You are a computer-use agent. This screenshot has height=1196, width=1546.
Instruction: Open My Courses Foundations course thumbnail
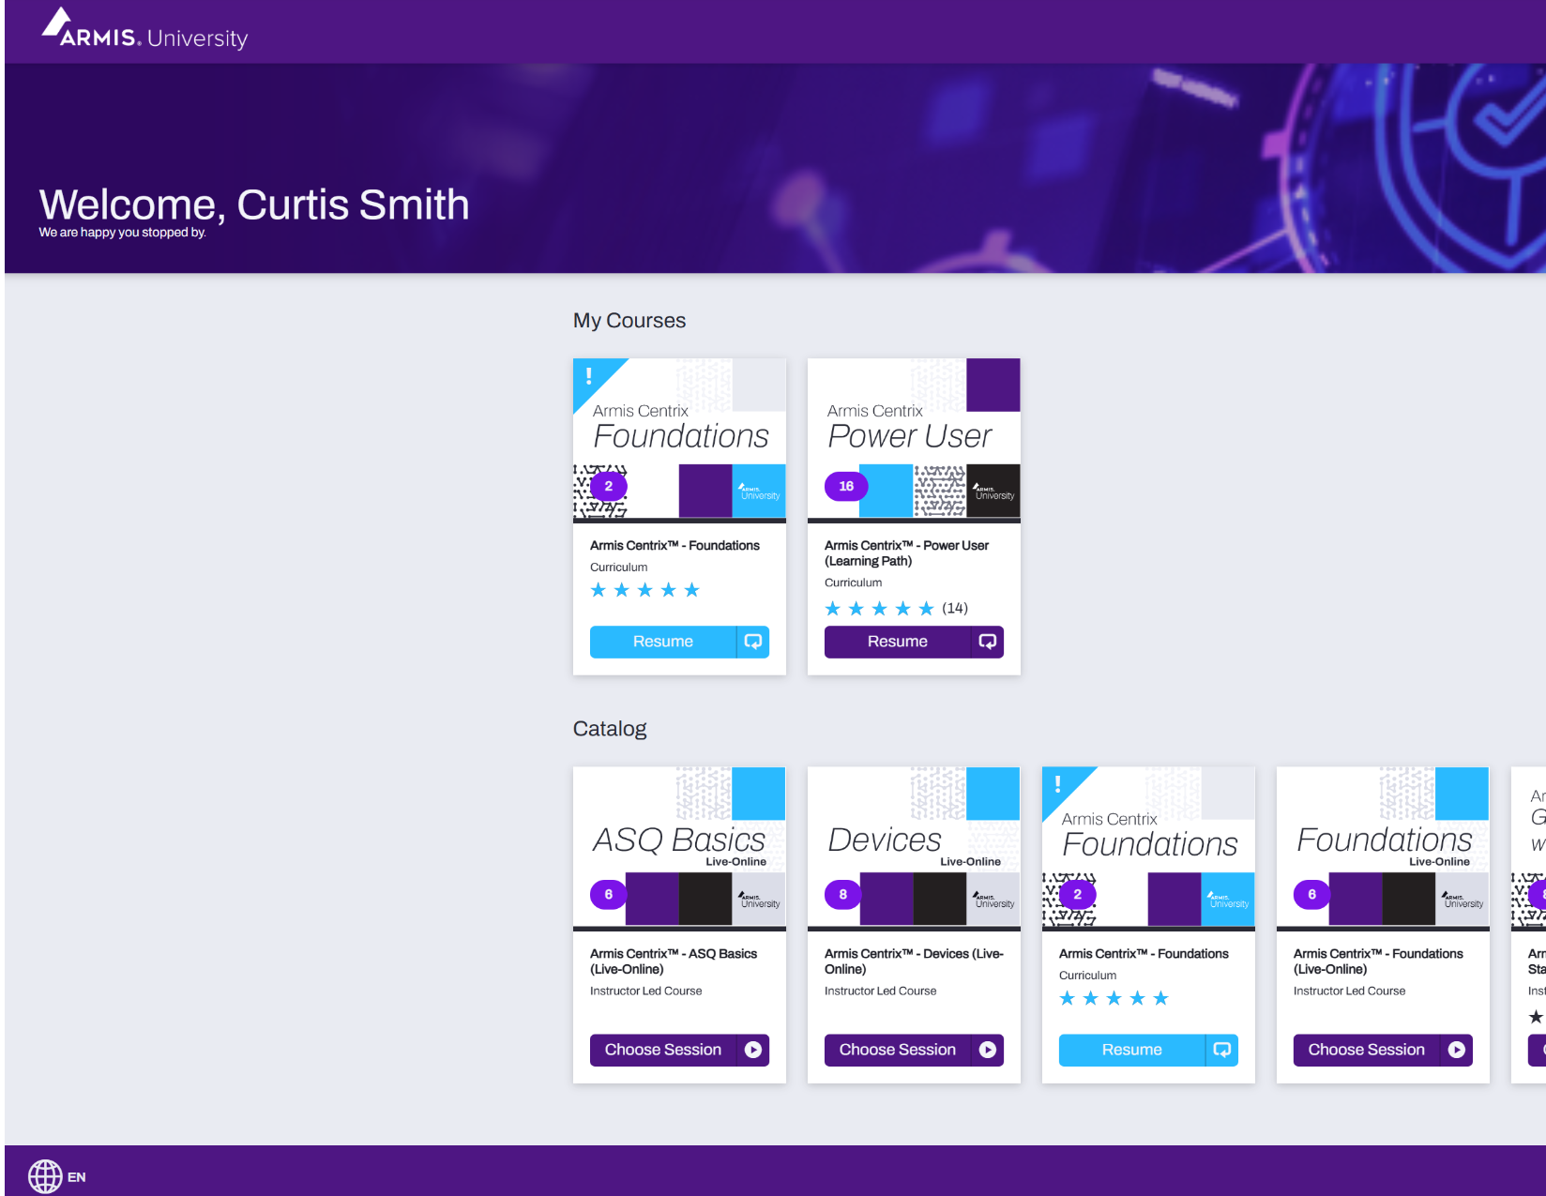click(x=679, y=440)
